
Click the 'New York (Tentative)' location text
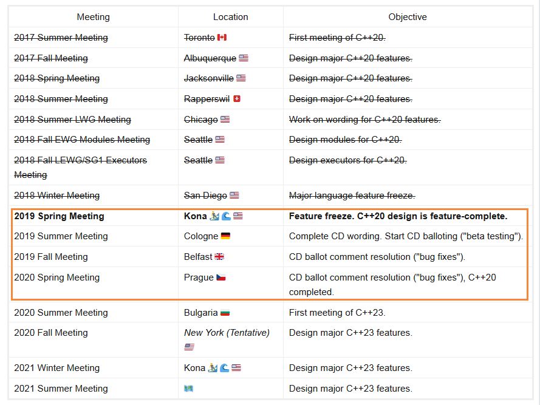click(227, 333)
